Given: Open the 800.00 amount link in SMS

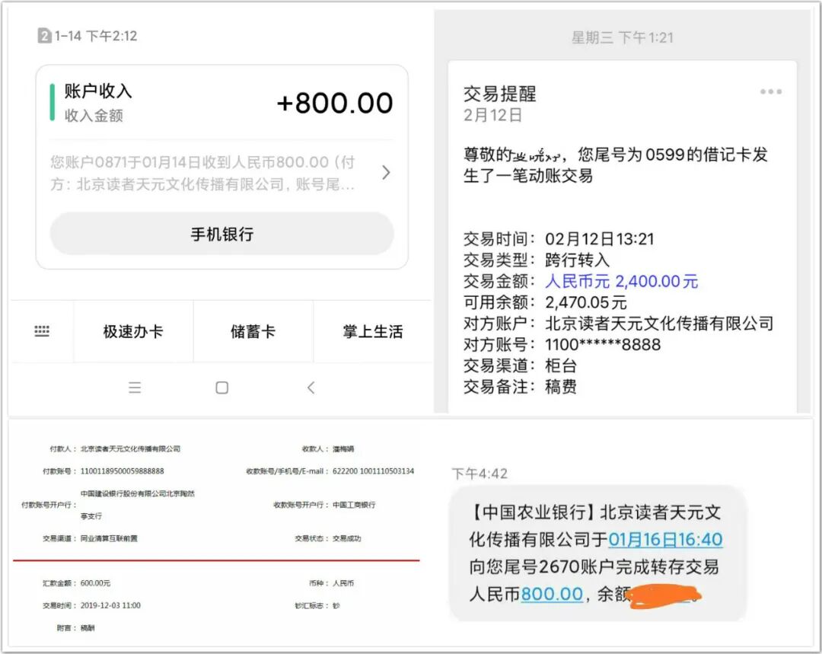Looking at the screenshot, I should pos(552,594).
